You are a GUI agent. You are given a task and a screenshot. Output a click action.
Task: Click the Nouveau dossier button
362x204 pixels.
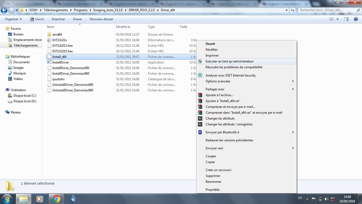point(101,19)
